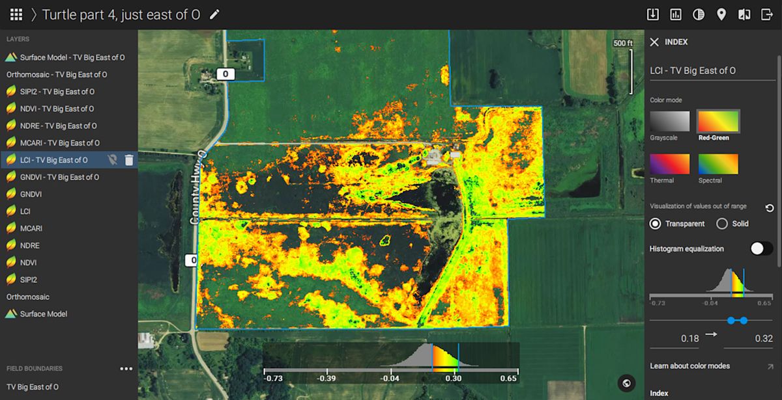This screenshot has height=400, width=782.
Task: Click the pencil icon to rename the project
Action: (x=215, y=14)
